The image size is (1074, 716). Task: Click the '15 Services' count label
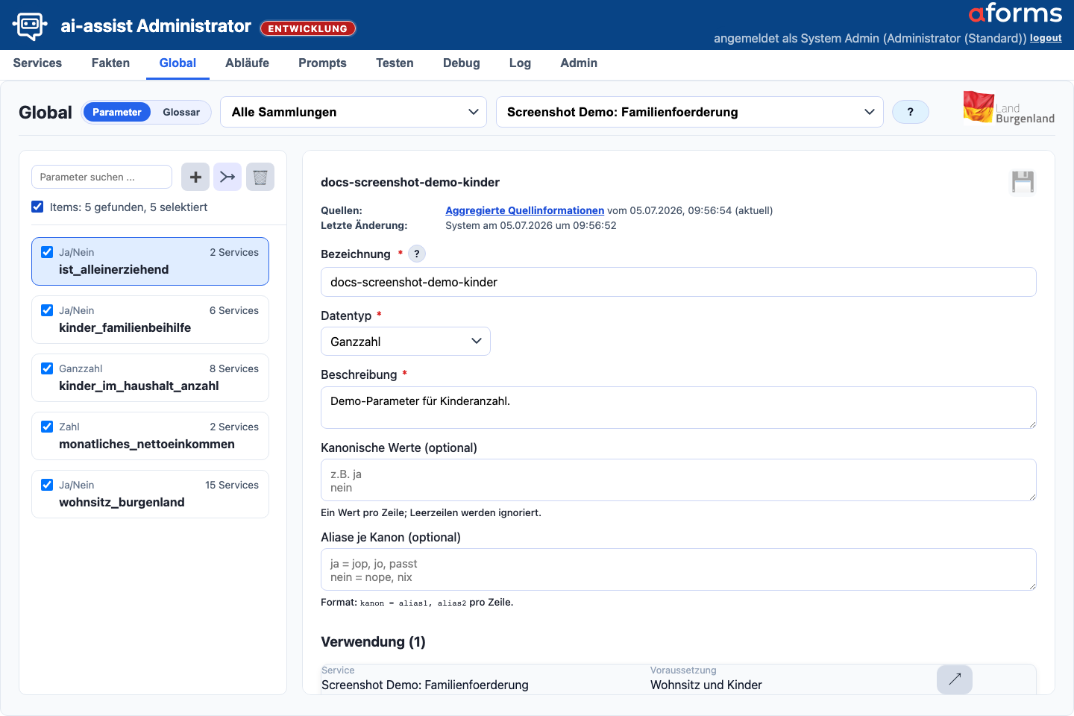(x=232, y=485)
